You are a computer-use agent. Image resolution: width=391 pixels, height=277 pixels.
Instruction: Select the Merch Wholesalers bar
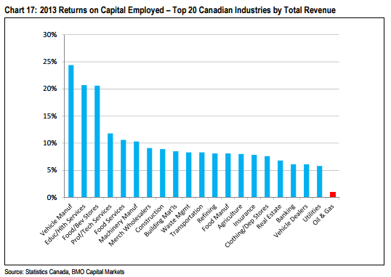click(150, 173)
